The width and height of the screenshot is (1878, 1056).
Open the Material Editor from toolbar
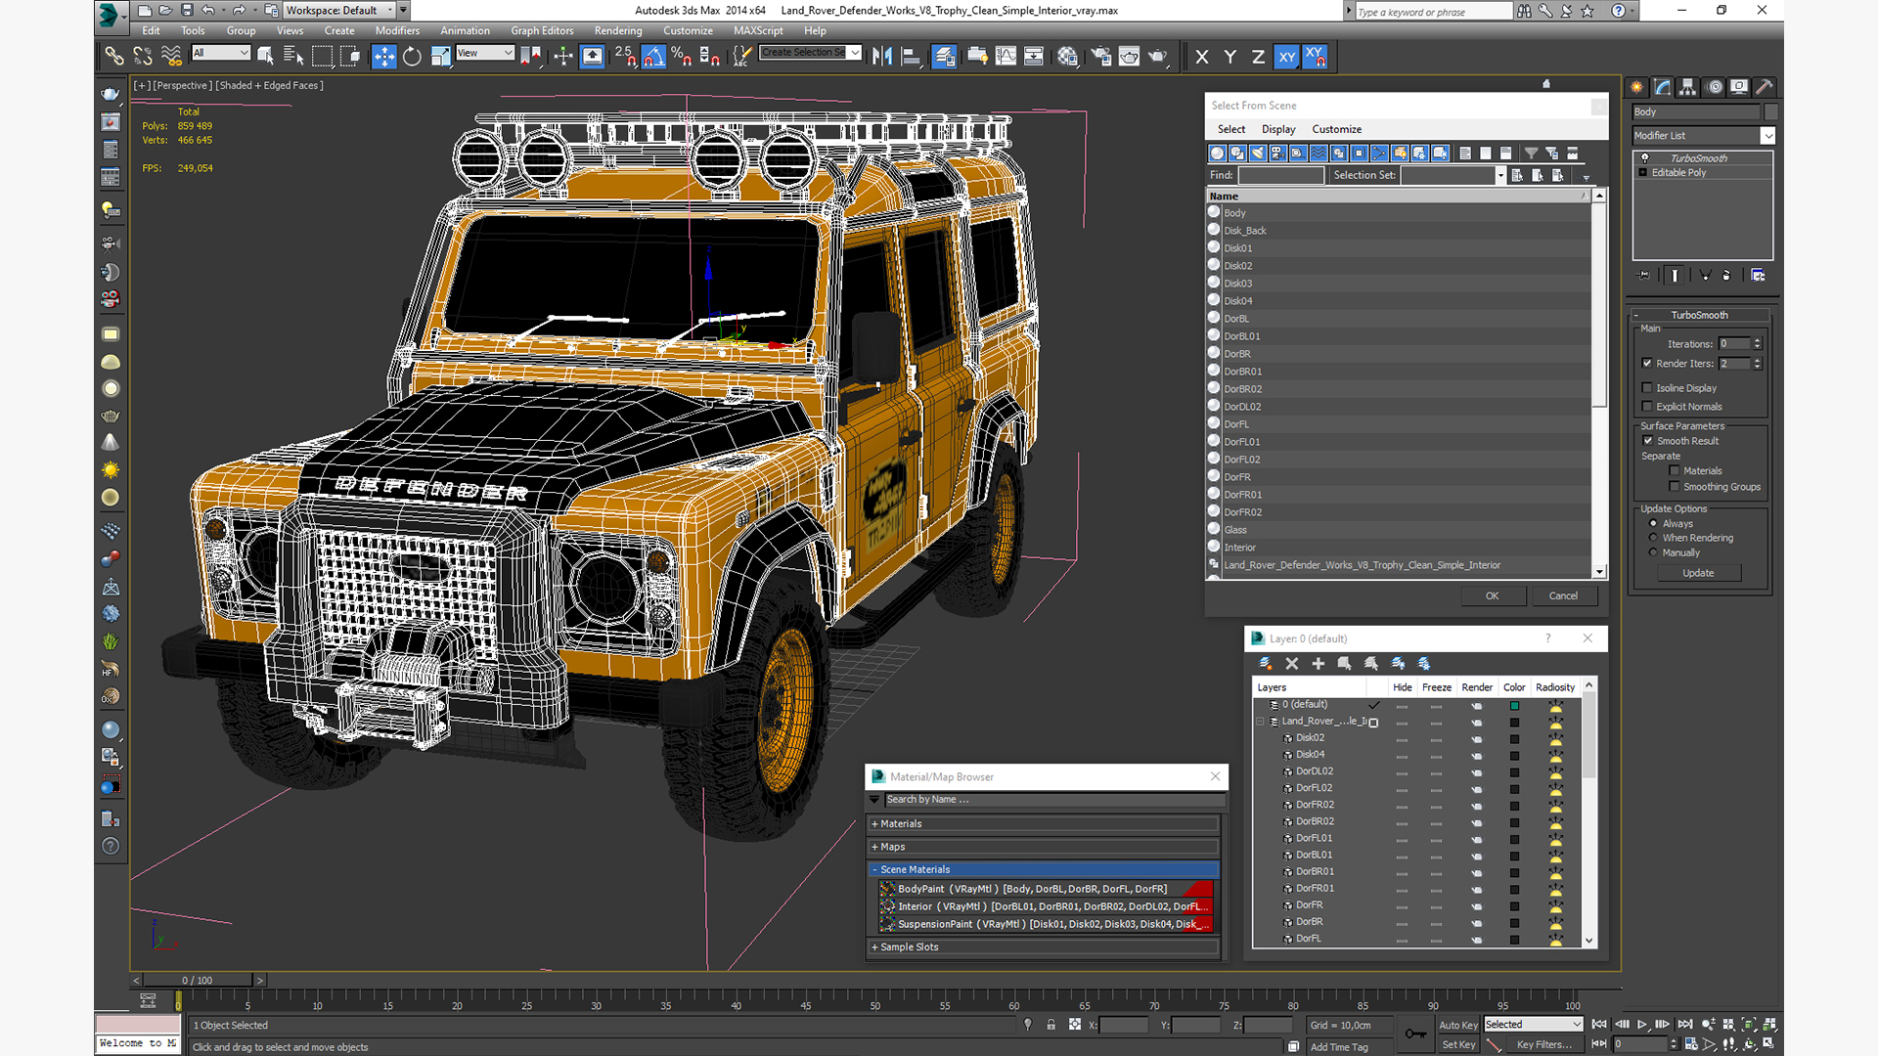tap(1067, 57)
